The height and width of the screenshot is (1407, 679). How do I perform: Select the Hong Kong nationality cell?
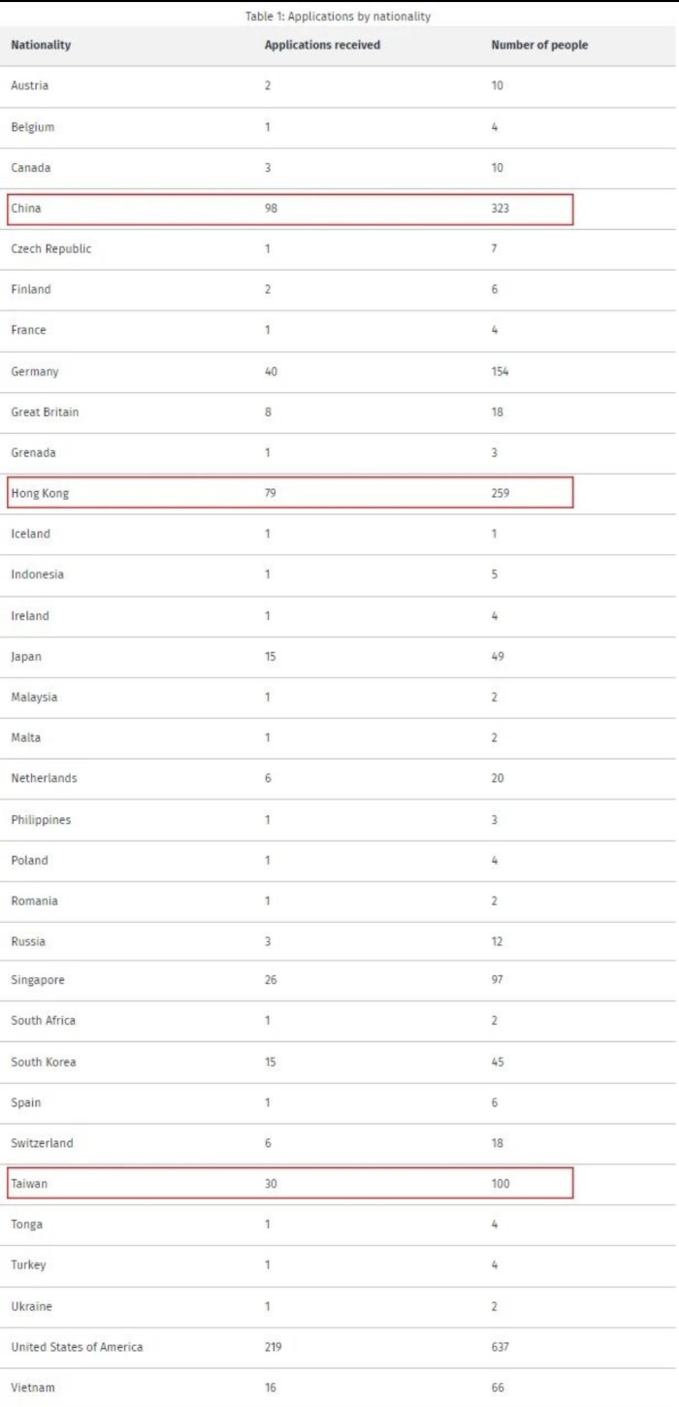coord(40,493)
